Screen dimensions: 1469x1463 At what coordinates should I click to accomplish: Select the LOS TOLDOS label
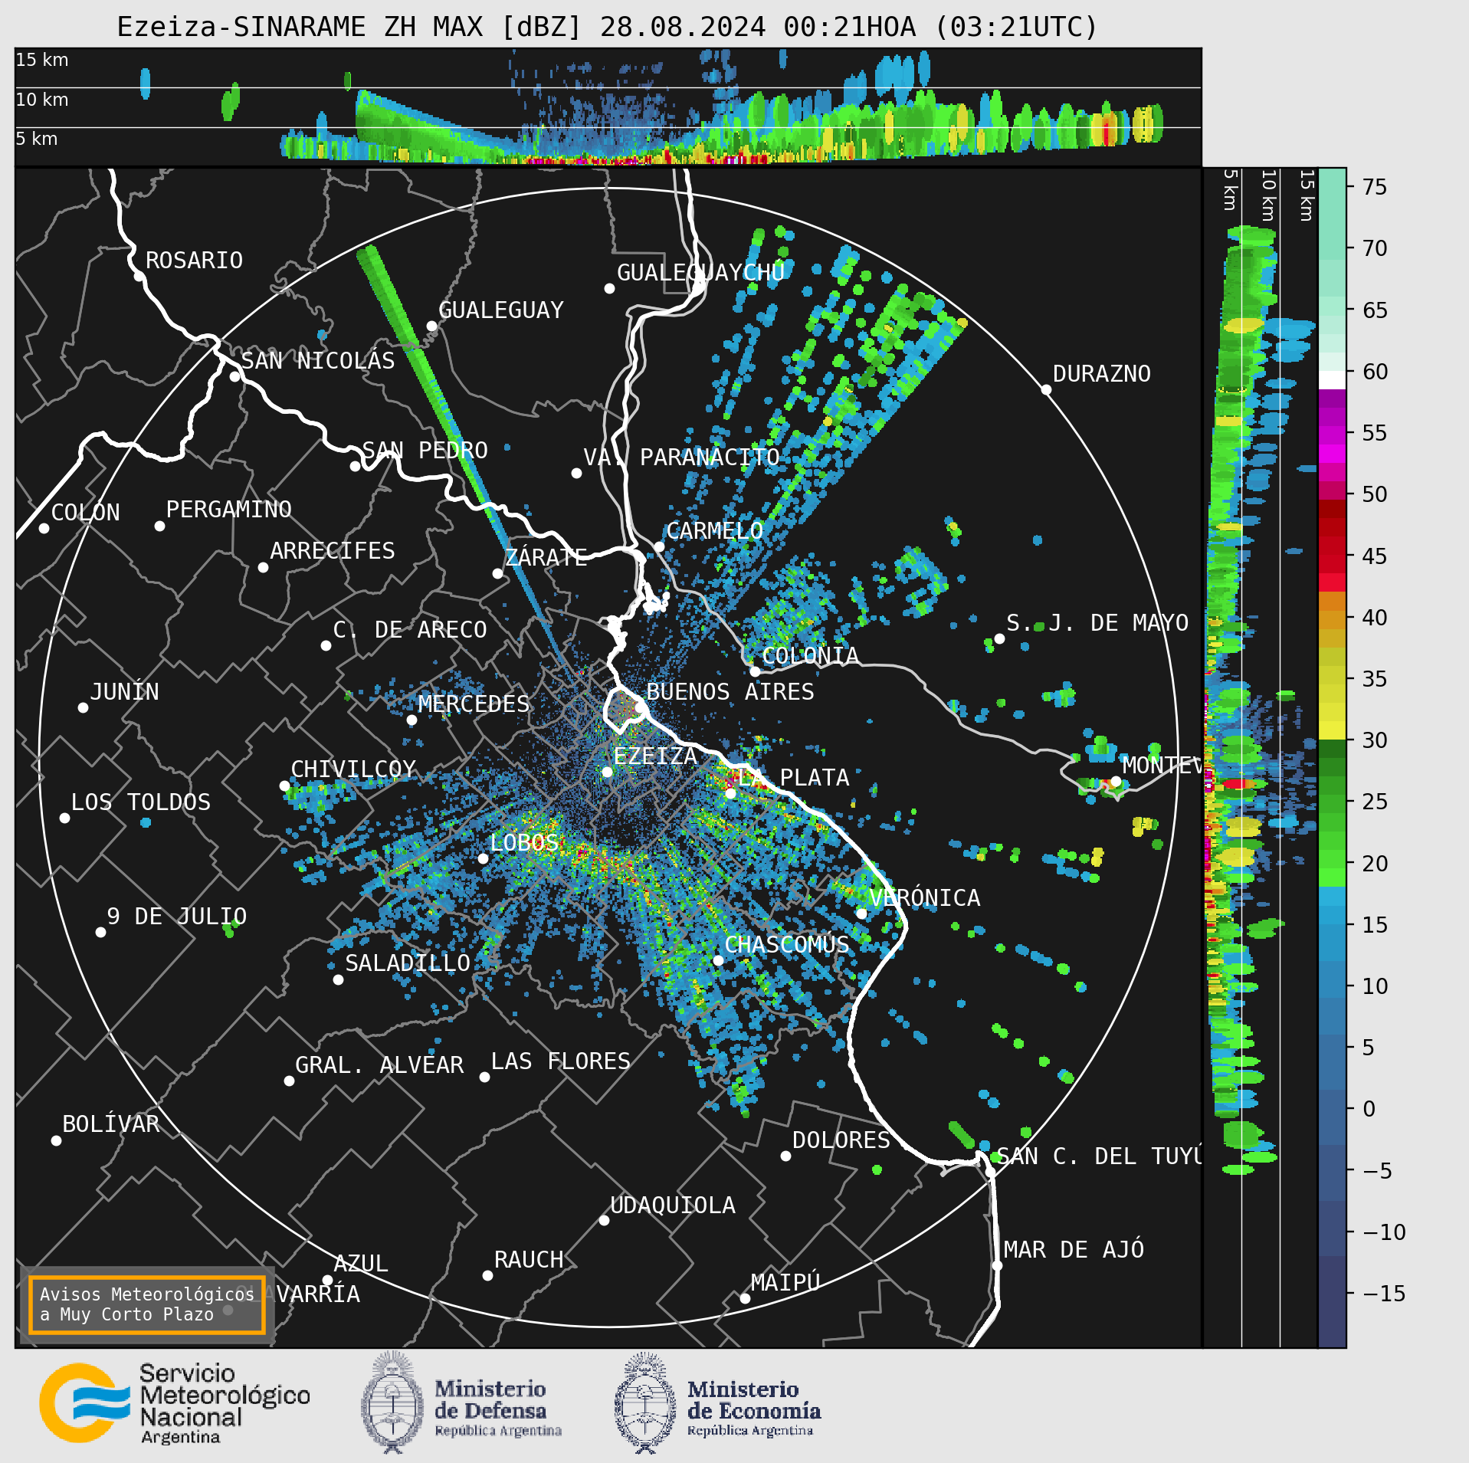click(140, 802)
